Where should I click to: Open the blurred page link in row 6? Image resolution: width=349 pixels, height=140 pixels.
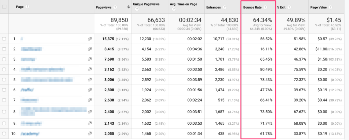(x=27, y=90)
